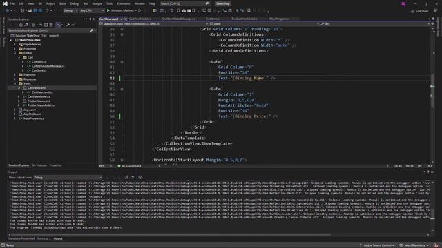Select App.xaml in Solution Explorer
This screenshot has width=442, height=248.
[x=29, y=110]
